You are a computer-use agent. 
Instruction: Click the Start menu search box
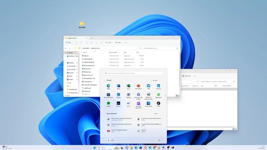point(134,73)
